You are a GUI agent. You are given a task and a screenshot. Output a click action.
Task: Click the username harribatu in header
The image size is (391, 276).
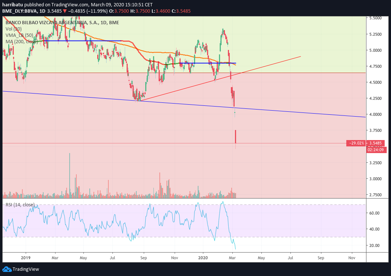tap(12, 5)
